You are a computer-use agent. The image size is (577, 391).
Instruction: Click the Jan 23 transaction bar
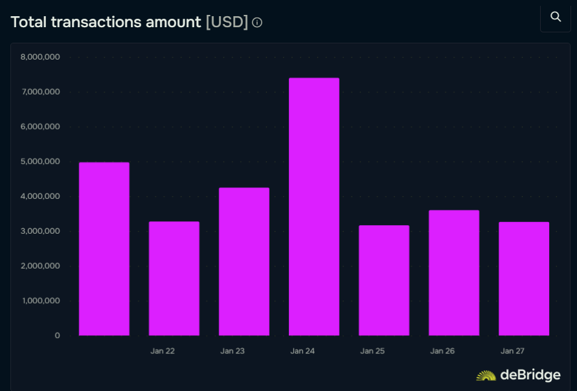tap(243, 262)
